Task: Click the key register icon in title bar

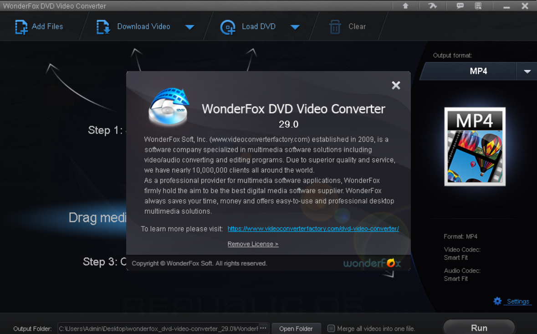Action: click(433, 6)
